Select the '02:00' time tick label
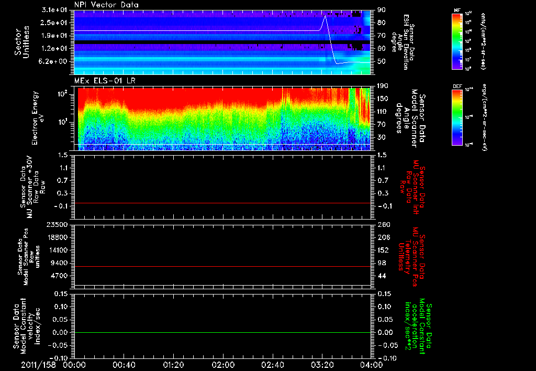This screenshot has width=536, height=371. [223, 365]
